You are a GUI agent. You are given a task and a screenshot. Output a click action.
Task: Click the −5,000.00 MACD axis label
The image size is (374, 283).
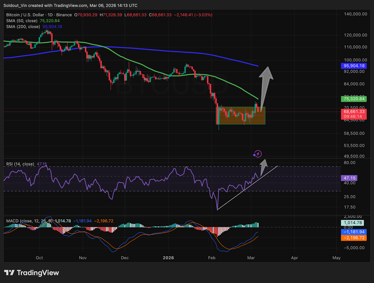pyautogui.click(x=354, y=248)
